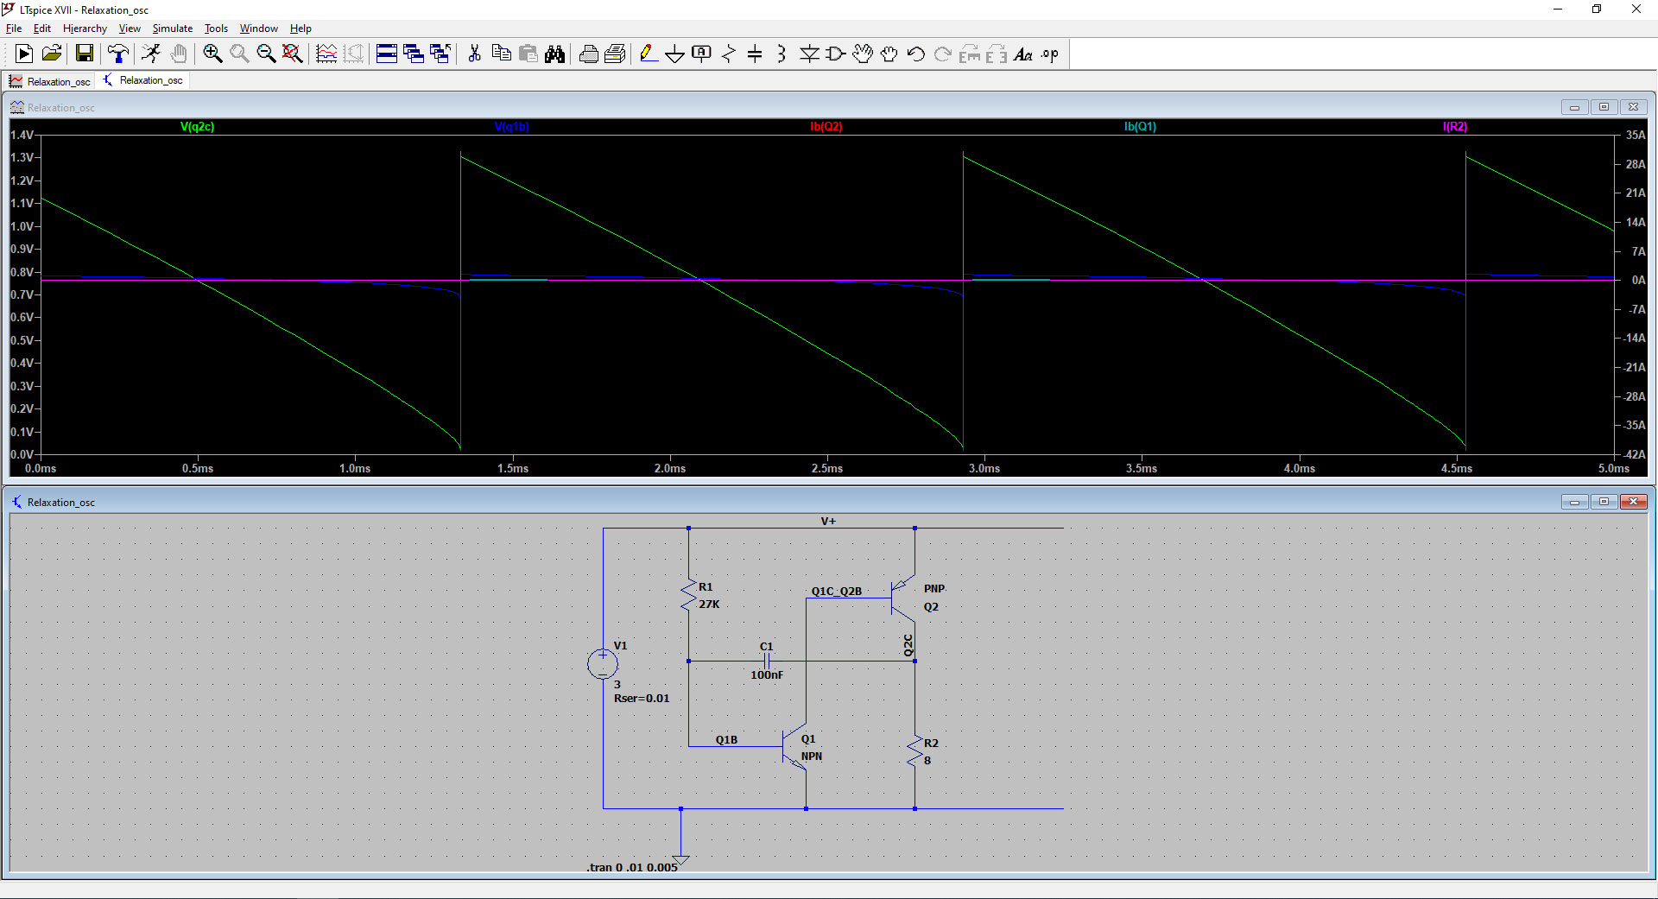Select the Component AND-gate tool
The height and width of the screenshot is (899, 1658).
coord(836,54)
